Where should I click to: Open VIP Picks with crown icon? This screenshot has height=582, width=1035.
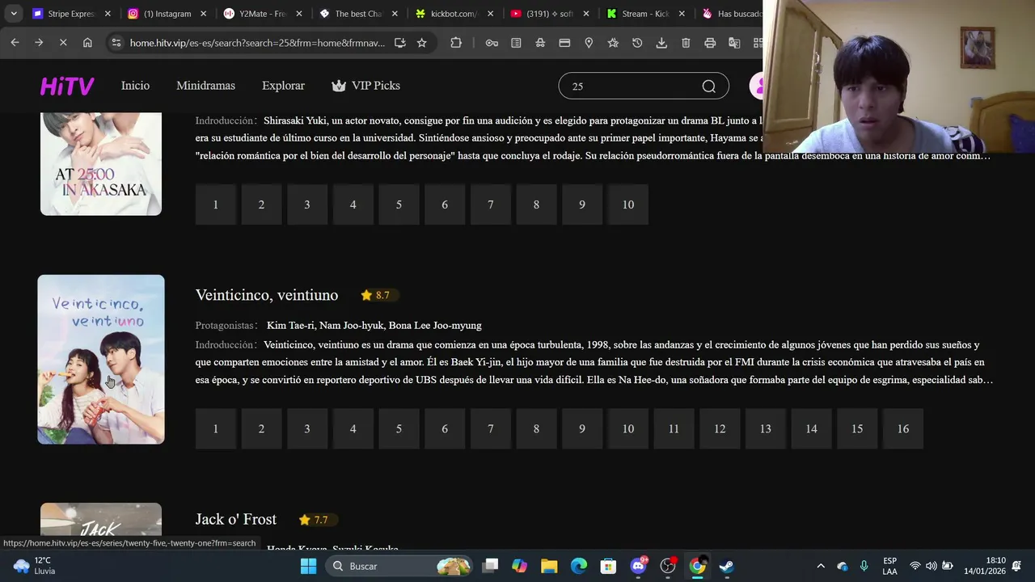[365, 86]
